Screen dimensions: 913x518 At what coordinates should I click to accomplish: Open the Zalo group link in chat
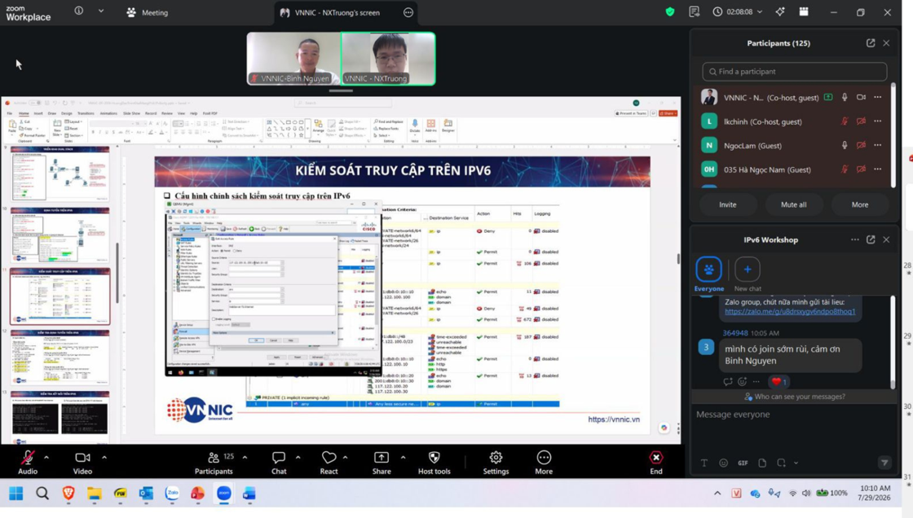coord(790,311)
